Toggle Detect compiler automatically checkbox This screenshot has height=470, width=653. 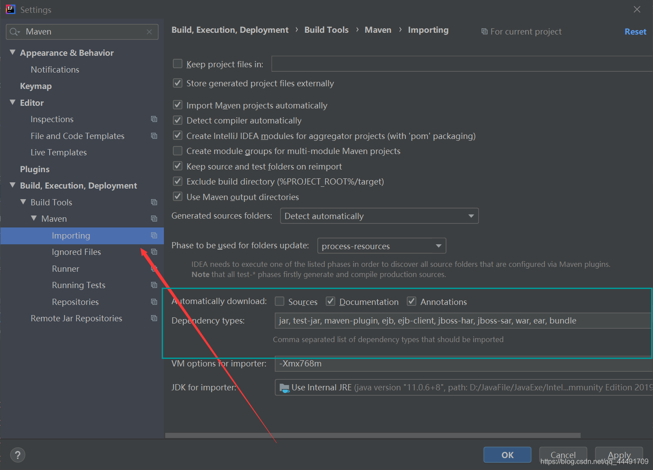coord(178,120)
